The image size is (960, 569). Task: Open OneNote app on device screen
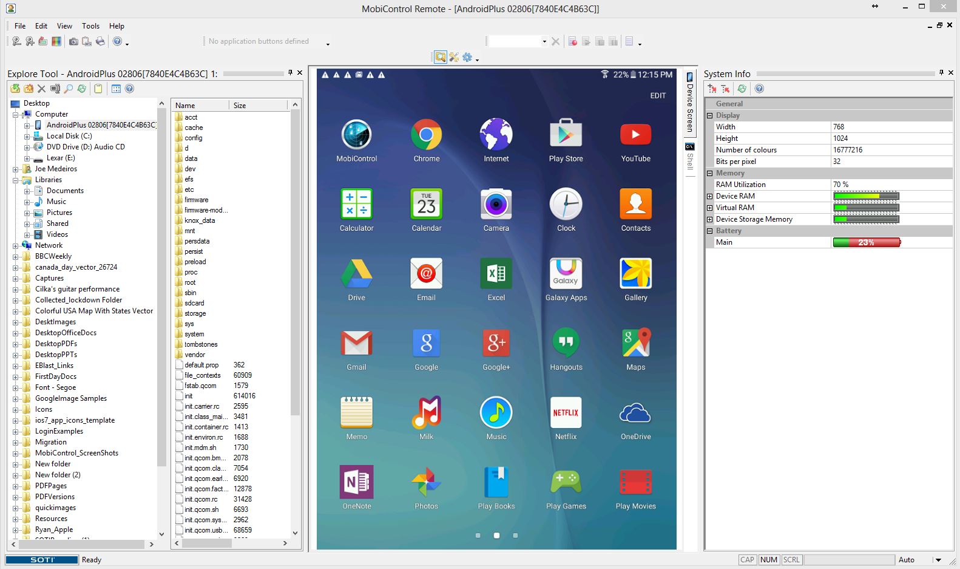[x=357, y=488]
